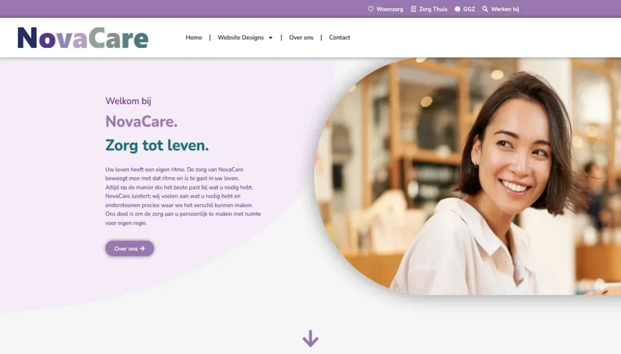Click the purple down arrow below the hero
Image resolution: width=621 pixels, height=354 pixels.
pyautogui.click(x=310, y=339)
